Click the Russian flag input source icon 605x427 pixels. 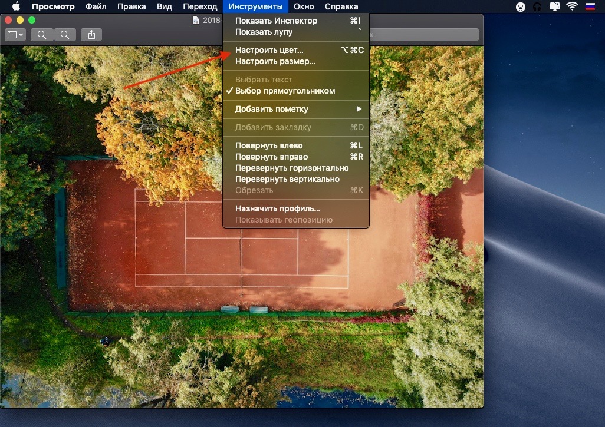[589, 6]
